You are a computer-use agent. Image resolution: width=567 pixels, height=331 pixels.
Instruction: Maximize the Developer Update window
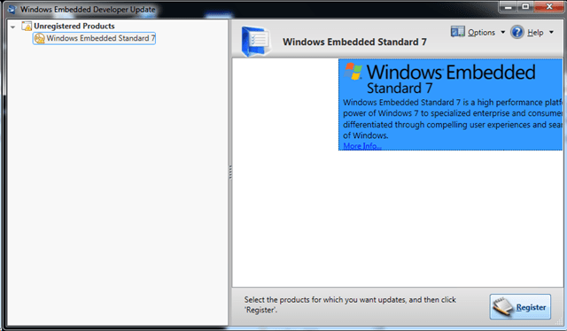click(x=525, y=7)
